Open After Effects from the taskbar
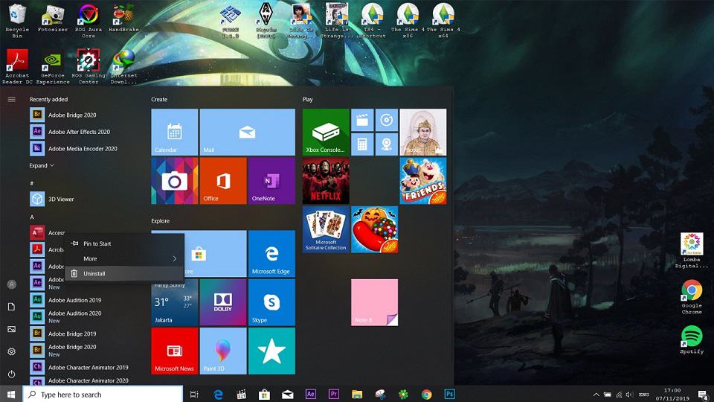 [311, 395]
